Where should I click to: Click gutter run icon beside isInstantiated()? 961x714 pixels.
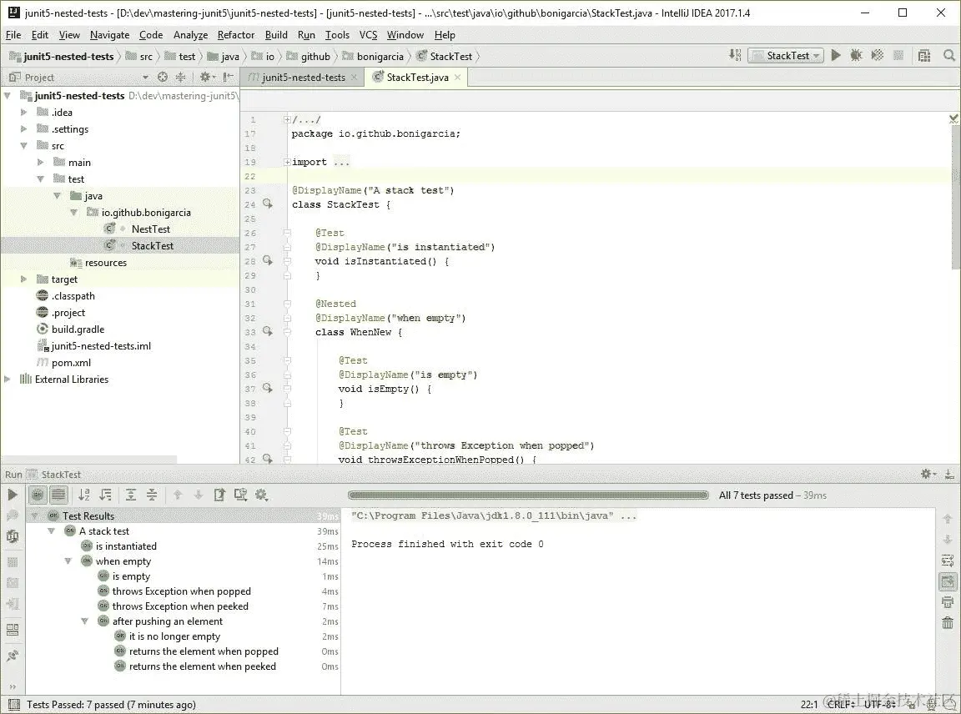pyautogui.click(x=268, y=260)
